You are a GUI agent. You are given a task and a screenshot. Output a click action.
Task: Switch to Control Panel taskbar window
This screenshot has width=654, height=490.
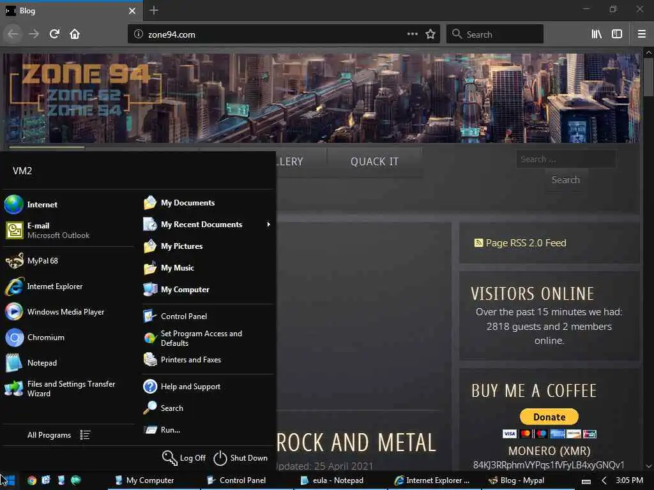[x=247, y=480]
